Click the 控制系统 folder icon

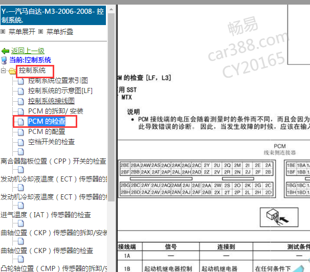[12, 71]
